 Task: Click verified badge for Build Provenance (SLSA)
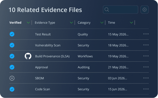coord(12,56)
